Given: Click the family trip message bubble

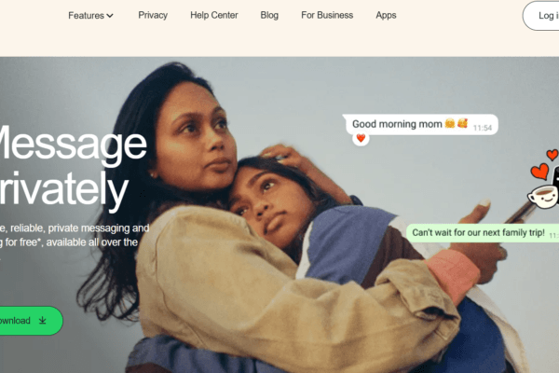Looking at the screenshot, I should pyautogui.click(x=483, y=233).
